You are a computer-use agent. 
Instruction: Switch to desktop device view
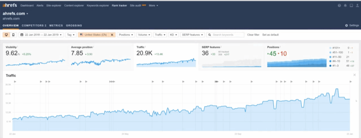click(x=6, y=35)
